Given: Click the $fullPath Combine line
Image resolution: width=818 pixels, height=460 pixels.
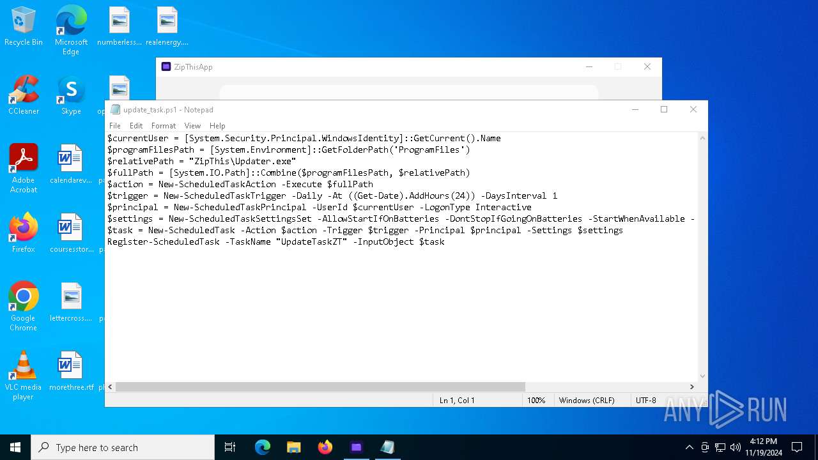Looking at the screenshot, I should [x=289, y=172].
